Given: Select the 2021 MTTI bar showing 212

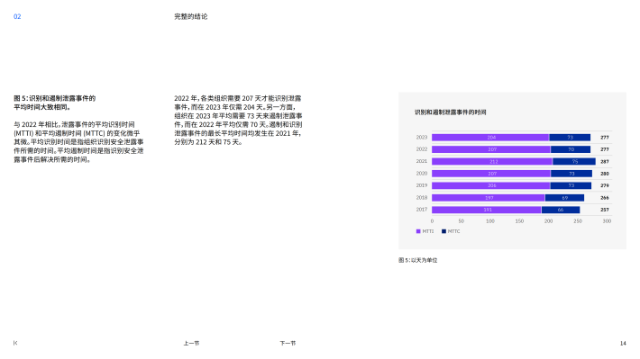Looking at the screenshot, I should [492, 161].
